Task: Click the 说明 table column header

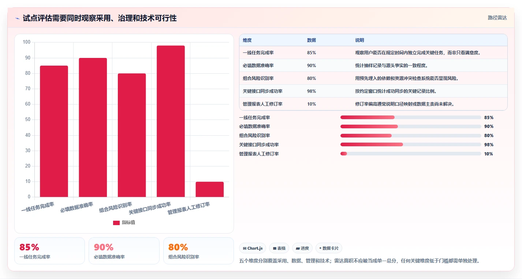Action: [359, 40]
